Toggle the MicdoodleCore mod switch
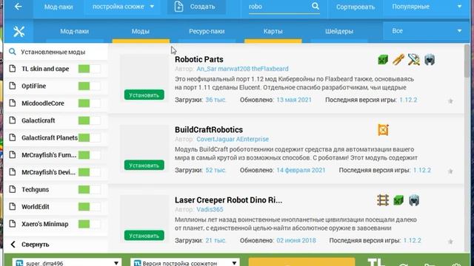474x266 pixels. 89,103
